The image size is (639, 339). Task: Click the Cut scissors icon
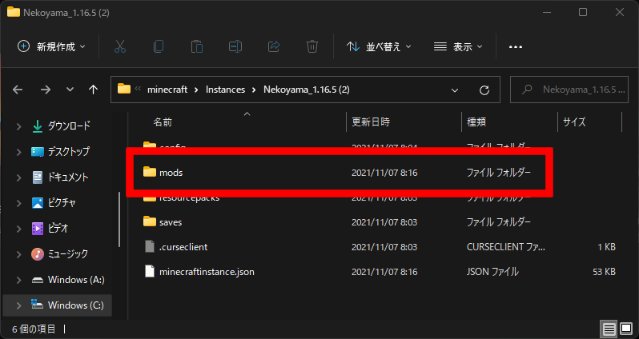click(120, 47)
